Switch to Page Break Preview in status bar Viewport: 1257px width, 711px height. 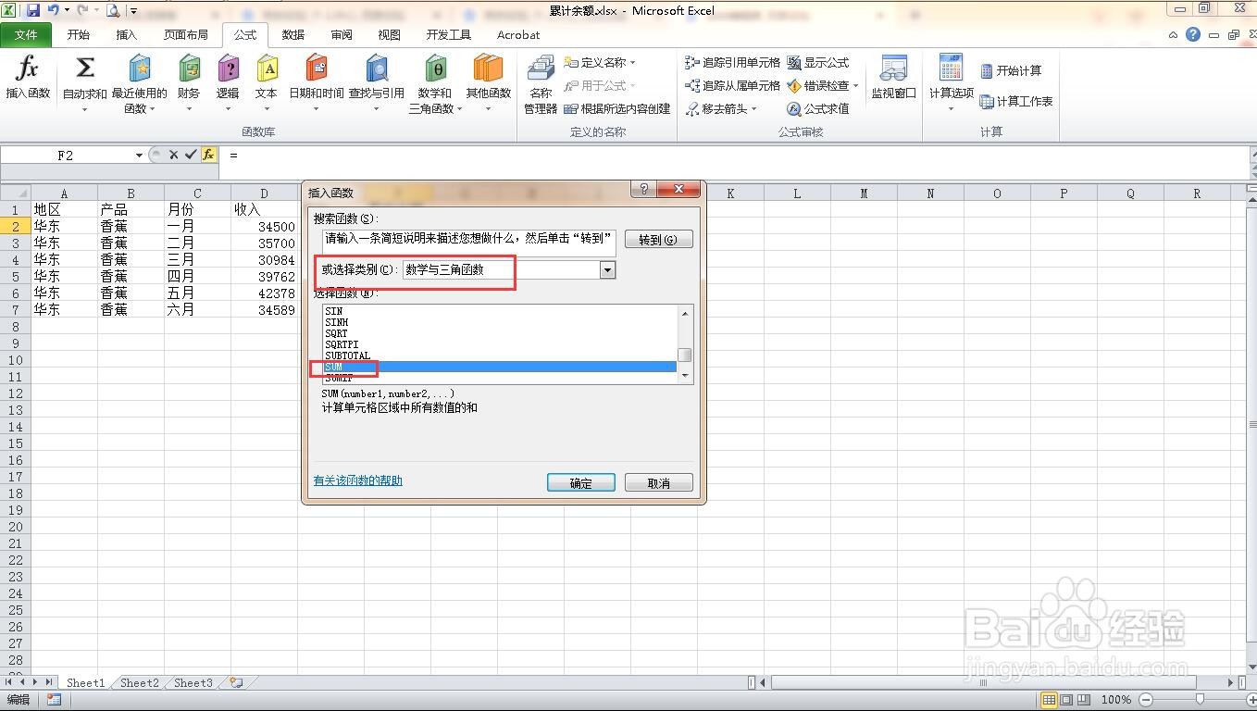[x=1084, y=699]
